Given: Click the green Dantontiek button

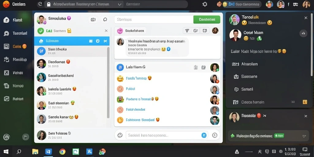Looking at the screenshot, I should click(207, 20).
